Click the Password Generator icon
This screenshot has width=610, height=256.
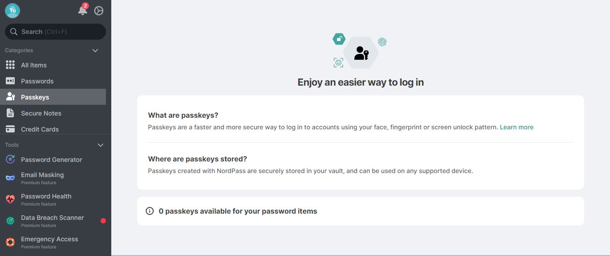click(10, 160)
